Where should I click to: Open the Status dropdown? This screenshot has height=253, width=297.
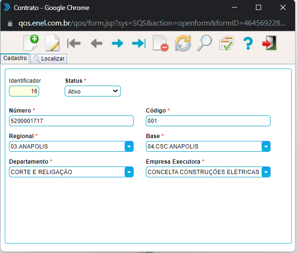tap(93, 91)
